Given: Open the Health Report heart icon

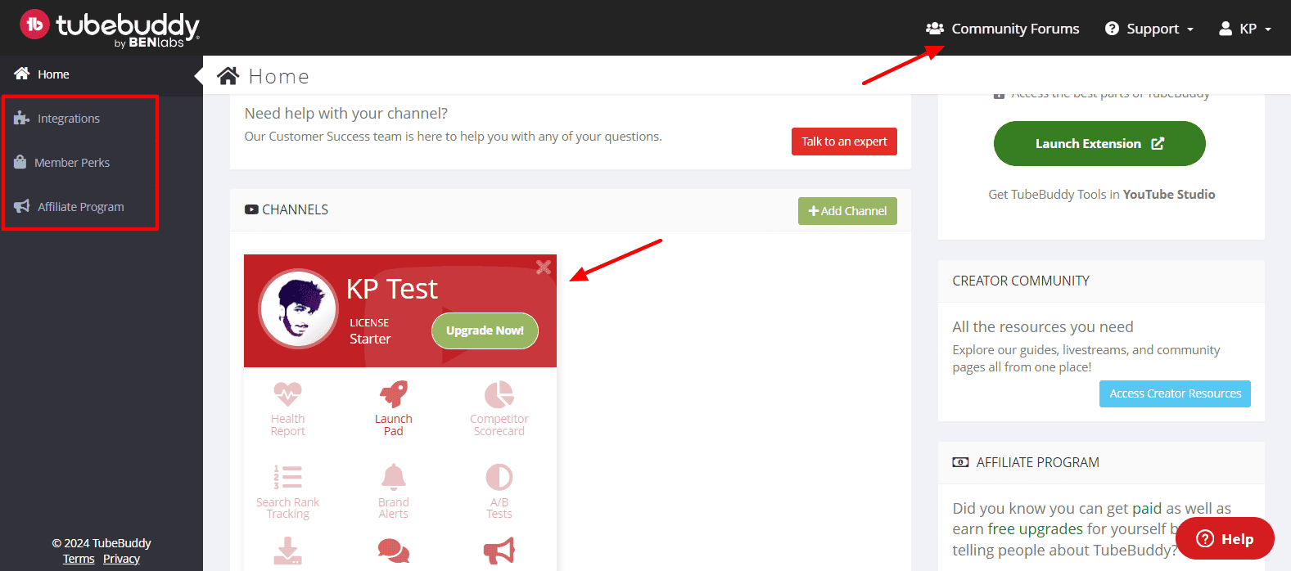Looking at the screenshot, I should coord(287,394).
